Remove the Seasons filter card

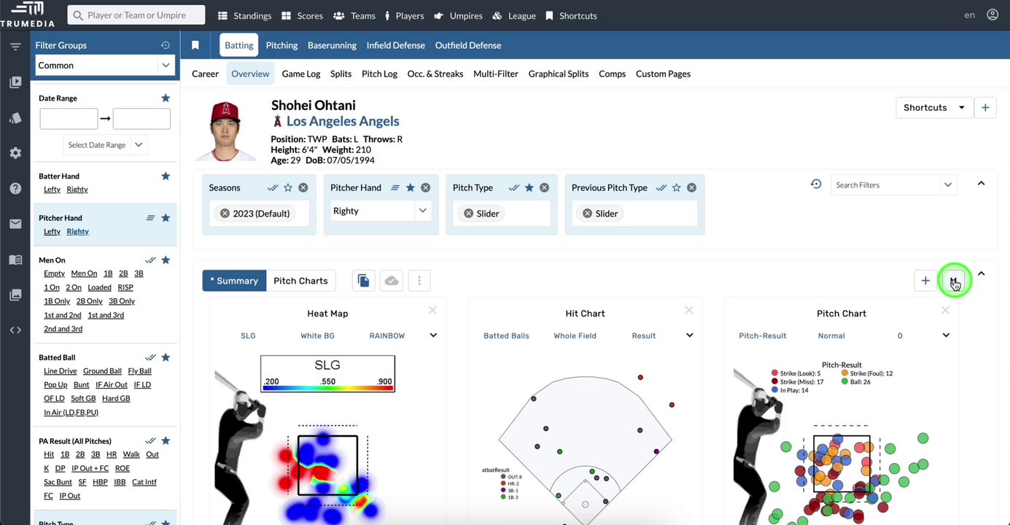(x=303, y=187)
